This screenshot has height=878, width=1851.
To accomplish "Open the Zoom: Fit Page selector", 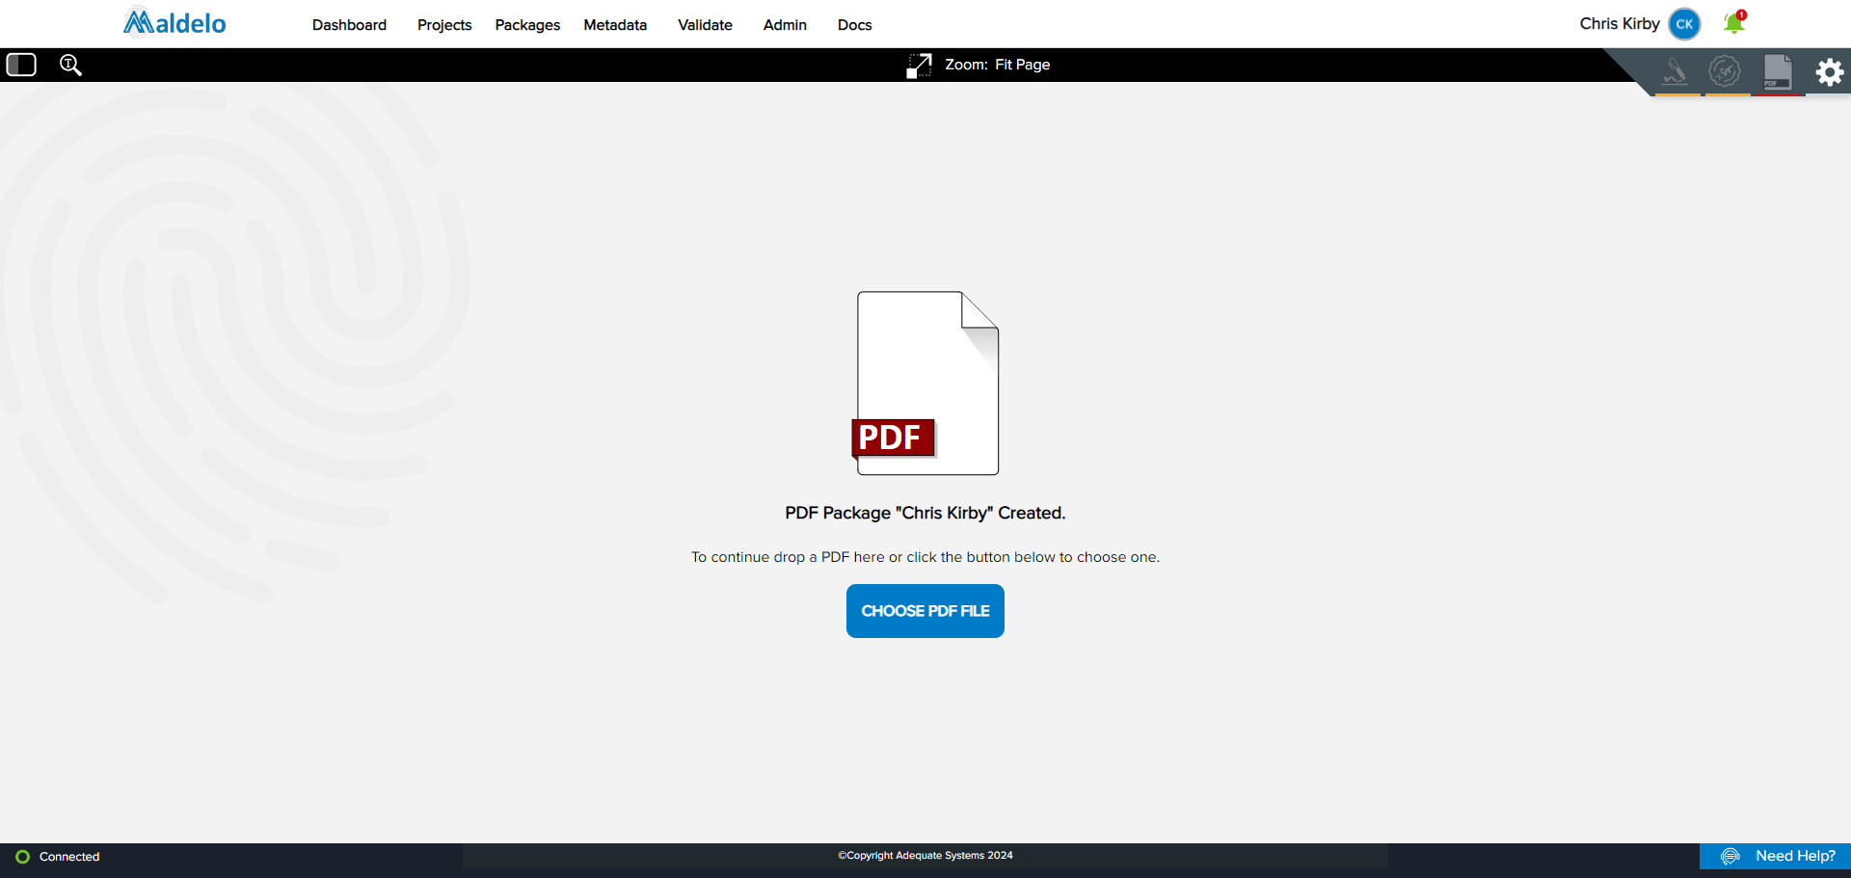I will 997,65.
